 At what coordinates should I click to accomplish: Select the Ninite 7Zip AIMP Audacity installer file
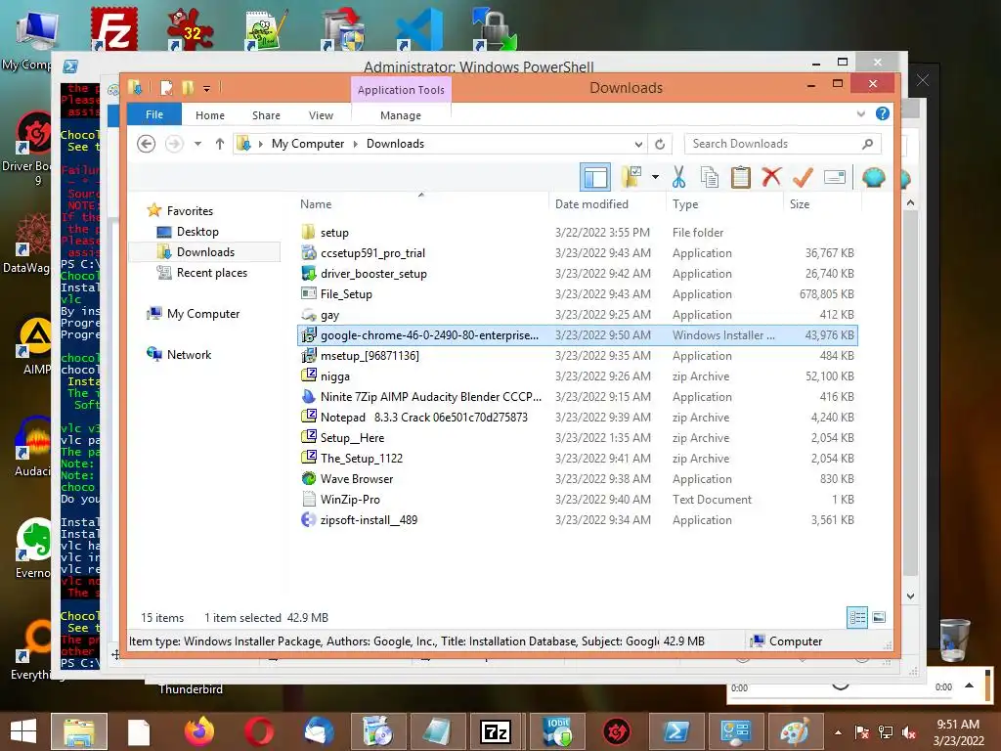coord(578,397)
